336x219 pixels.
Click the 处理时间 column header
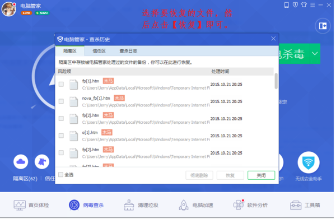tap(220, 71)
